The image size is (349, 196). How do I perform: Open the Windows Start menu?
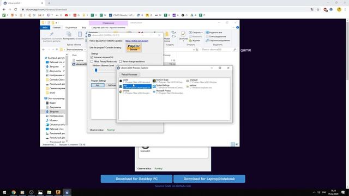click(x=4, y=192)
